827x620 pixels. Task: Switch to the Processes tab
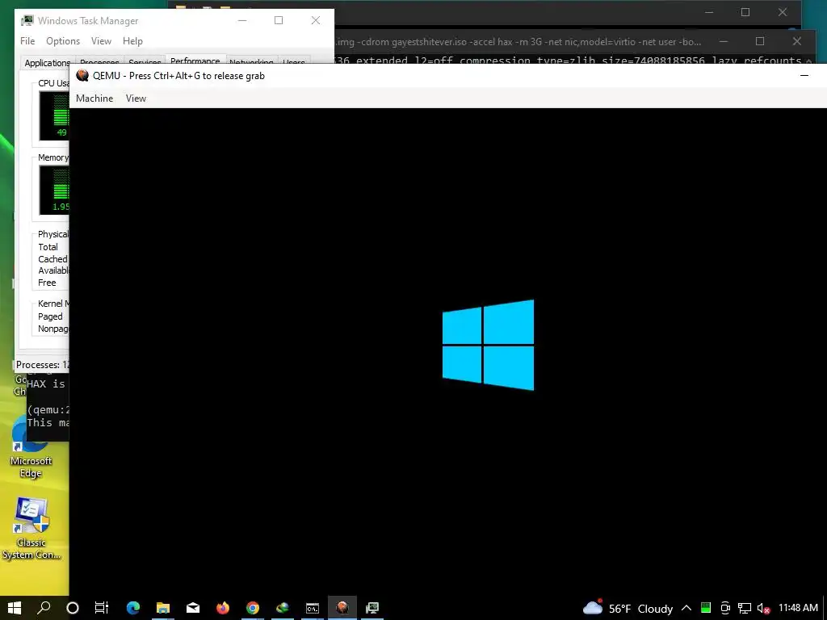click(x=99, y=63)
